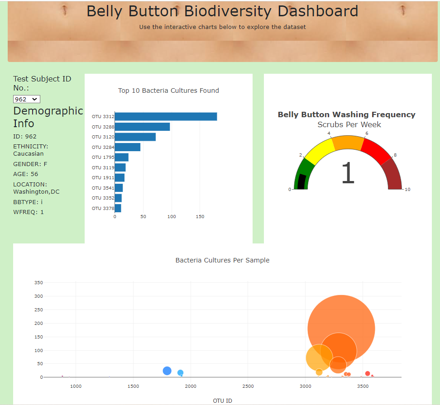Click the gauge tick label 10
The height and width of the screenshot is (405, 440).
[x=407, y=190]
